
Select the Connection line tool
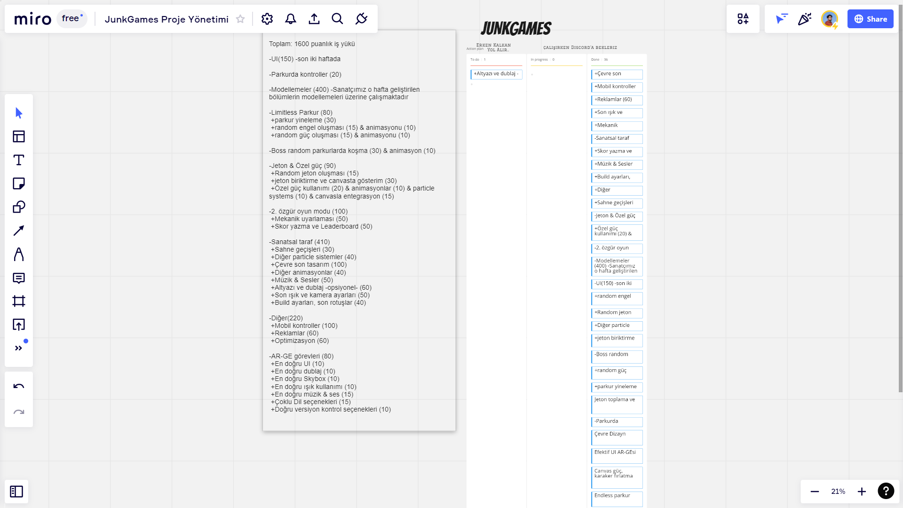(x=18, y=230)
